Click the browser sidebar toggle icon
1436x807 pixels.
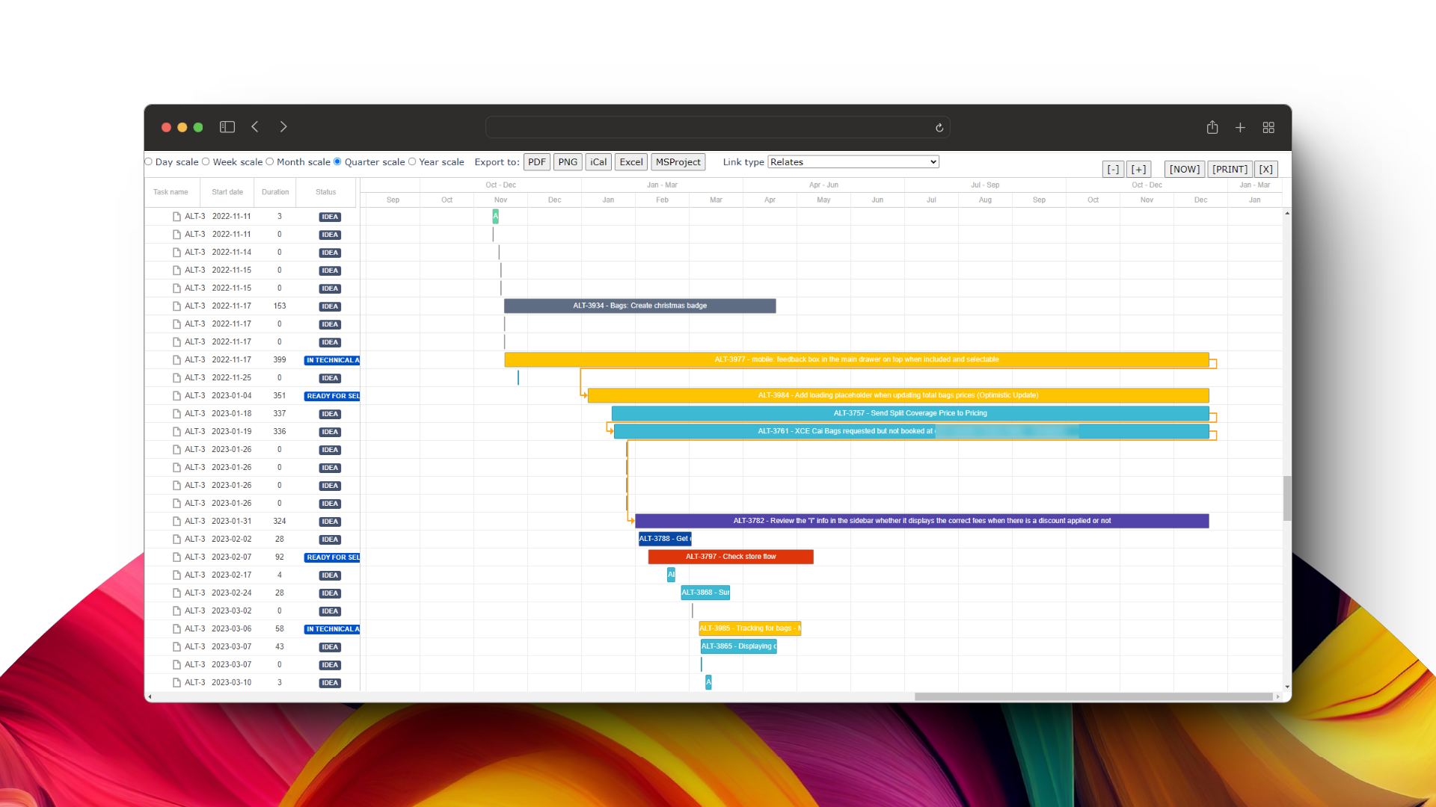[227, 127]
